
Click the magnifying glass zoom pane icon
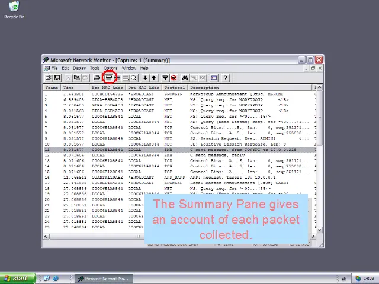click(x=134, y=78)
